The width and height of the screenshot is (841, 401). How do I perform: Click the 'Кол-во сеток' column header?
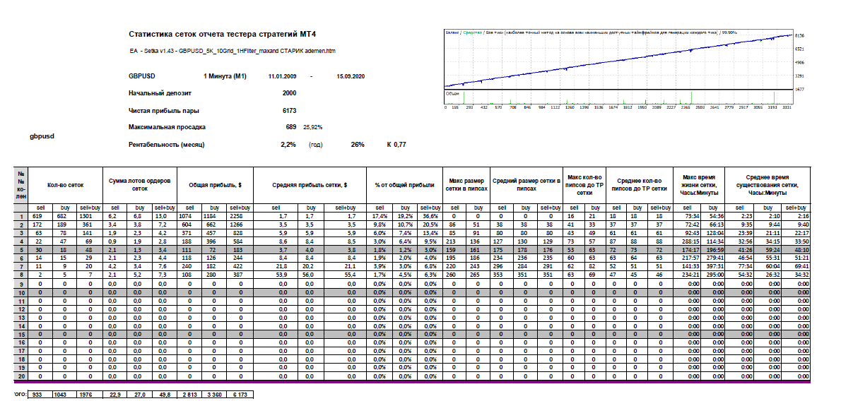click(65, 185)
